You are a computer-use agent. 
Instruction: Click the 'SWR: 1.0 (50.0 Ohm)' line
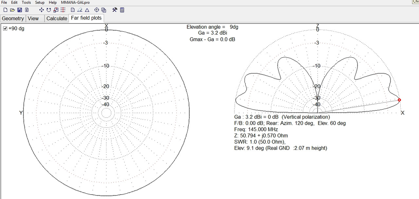(x=260, y=142)
